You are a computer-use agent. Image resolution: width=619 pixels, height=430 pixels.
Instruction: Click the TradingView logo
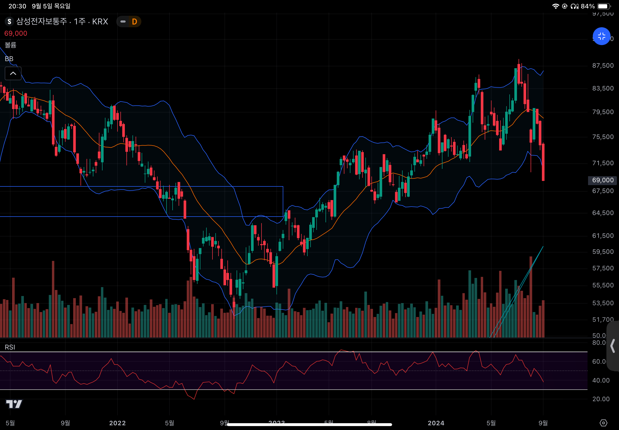click(x=14, y=404)
